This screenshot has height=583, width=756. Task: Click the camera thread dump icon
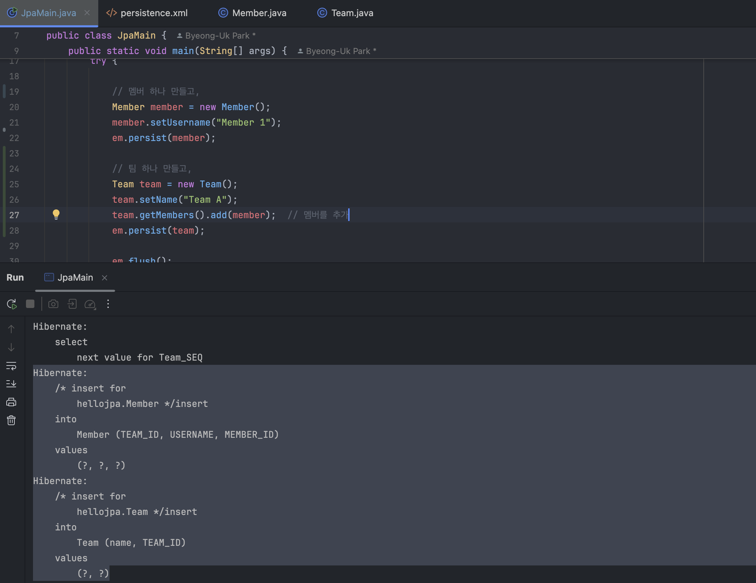[53, 304]
